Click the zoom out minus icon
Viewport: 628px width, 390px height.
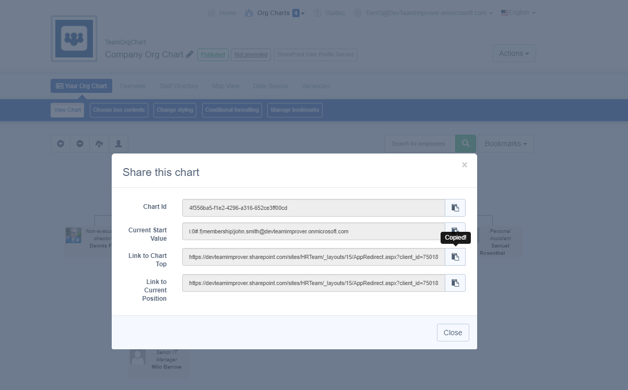(x=80, y=144)
